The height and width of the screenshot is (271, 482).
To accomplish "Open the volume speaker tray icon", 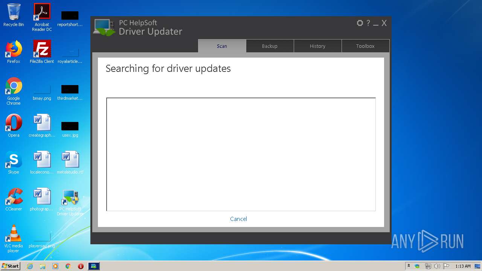I will click(437, 266).
